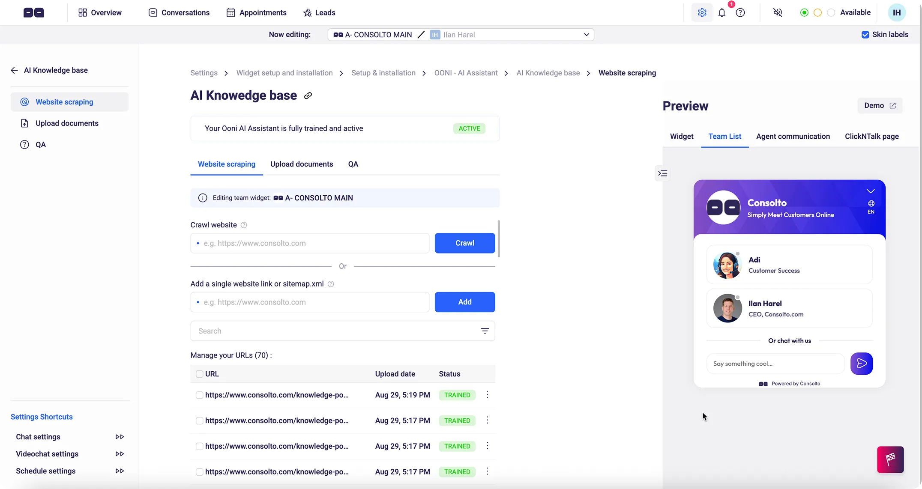Click the vertical scrollbar beside Crawl button

[x=499, y=239]
